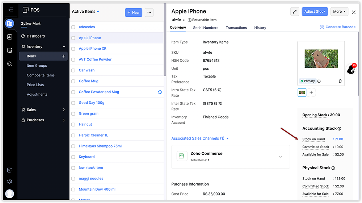The image size is (362, 203).
Task: Open the Mountain Dew 400 ml item
Action: point(97,189)
